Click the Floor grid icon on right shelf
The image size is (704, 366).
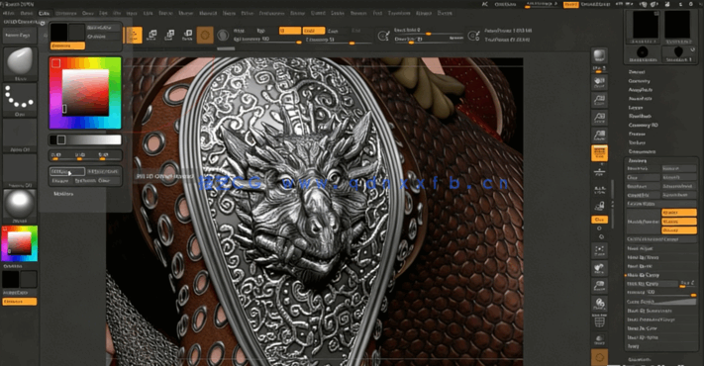[599, 171]
